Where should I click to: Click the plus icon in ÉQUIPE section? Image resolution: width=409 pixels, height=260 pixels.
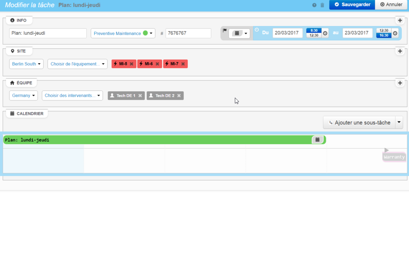point(400,83)
